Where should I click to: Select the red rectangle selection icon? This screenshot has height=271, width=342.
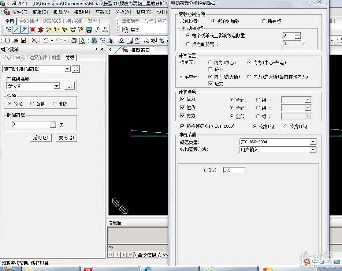point(33,29)
